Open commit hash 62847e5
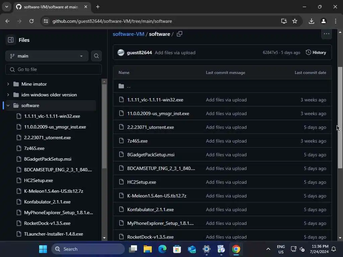 pyautogui.click(x=270, y=53)
